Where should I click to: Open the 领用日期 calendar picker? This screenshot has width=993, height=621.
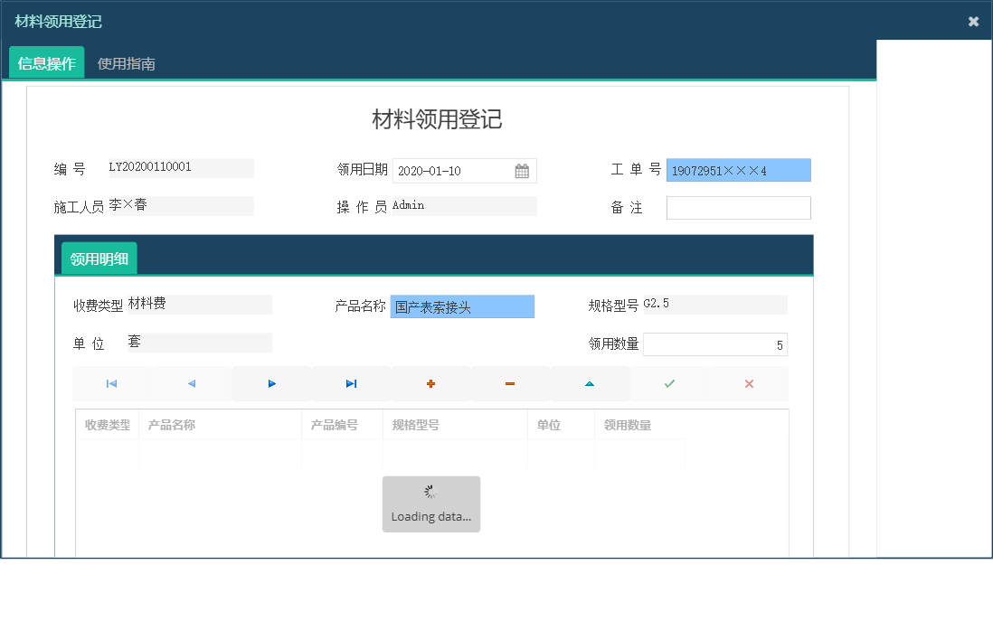[x=522, y=170]
